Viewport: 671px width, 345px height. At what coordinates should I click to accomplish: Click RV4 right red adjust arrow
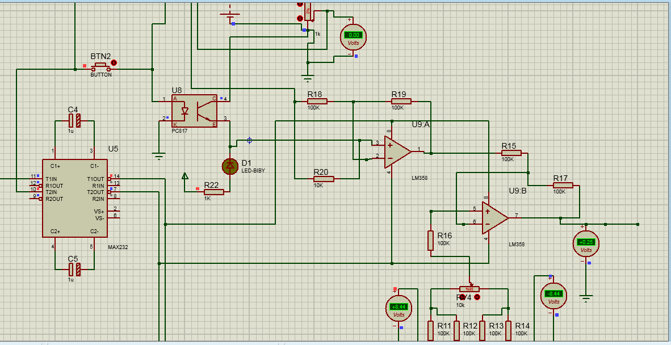coord(477,297)
